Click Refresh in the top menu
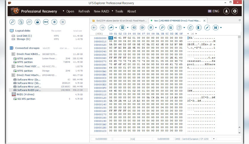This screenshot has width=249, height=144. pyautogui.click(x=84, y=11)
